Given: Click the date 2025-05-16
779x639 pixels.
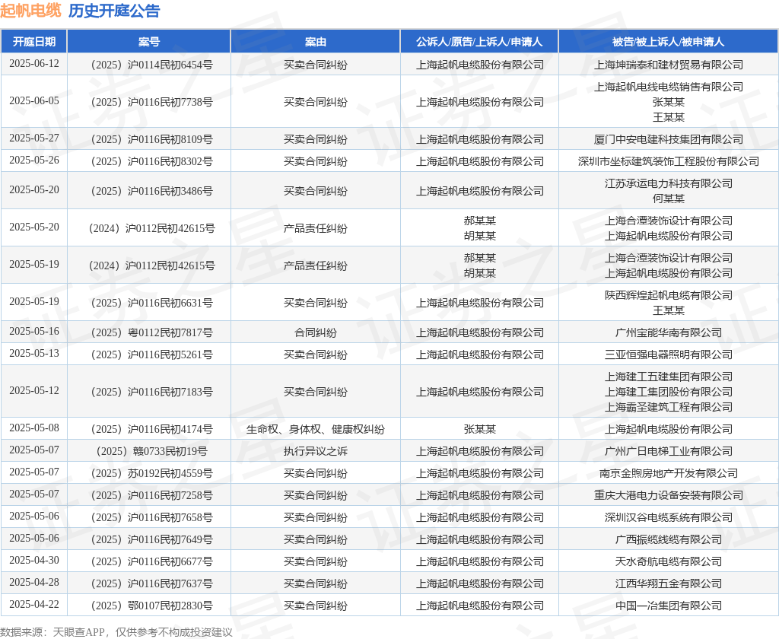Looking at the screenshot, I should tap(33, 332).
